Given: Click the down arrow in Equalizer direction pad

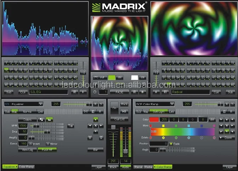Looking at the screenshot, I should click(96, 131).
